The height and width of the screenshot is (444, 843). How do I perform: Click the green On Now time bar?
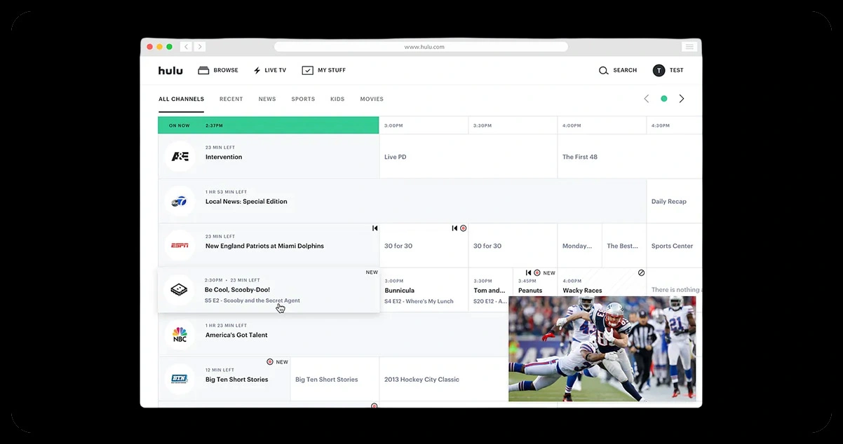(269, 125)
